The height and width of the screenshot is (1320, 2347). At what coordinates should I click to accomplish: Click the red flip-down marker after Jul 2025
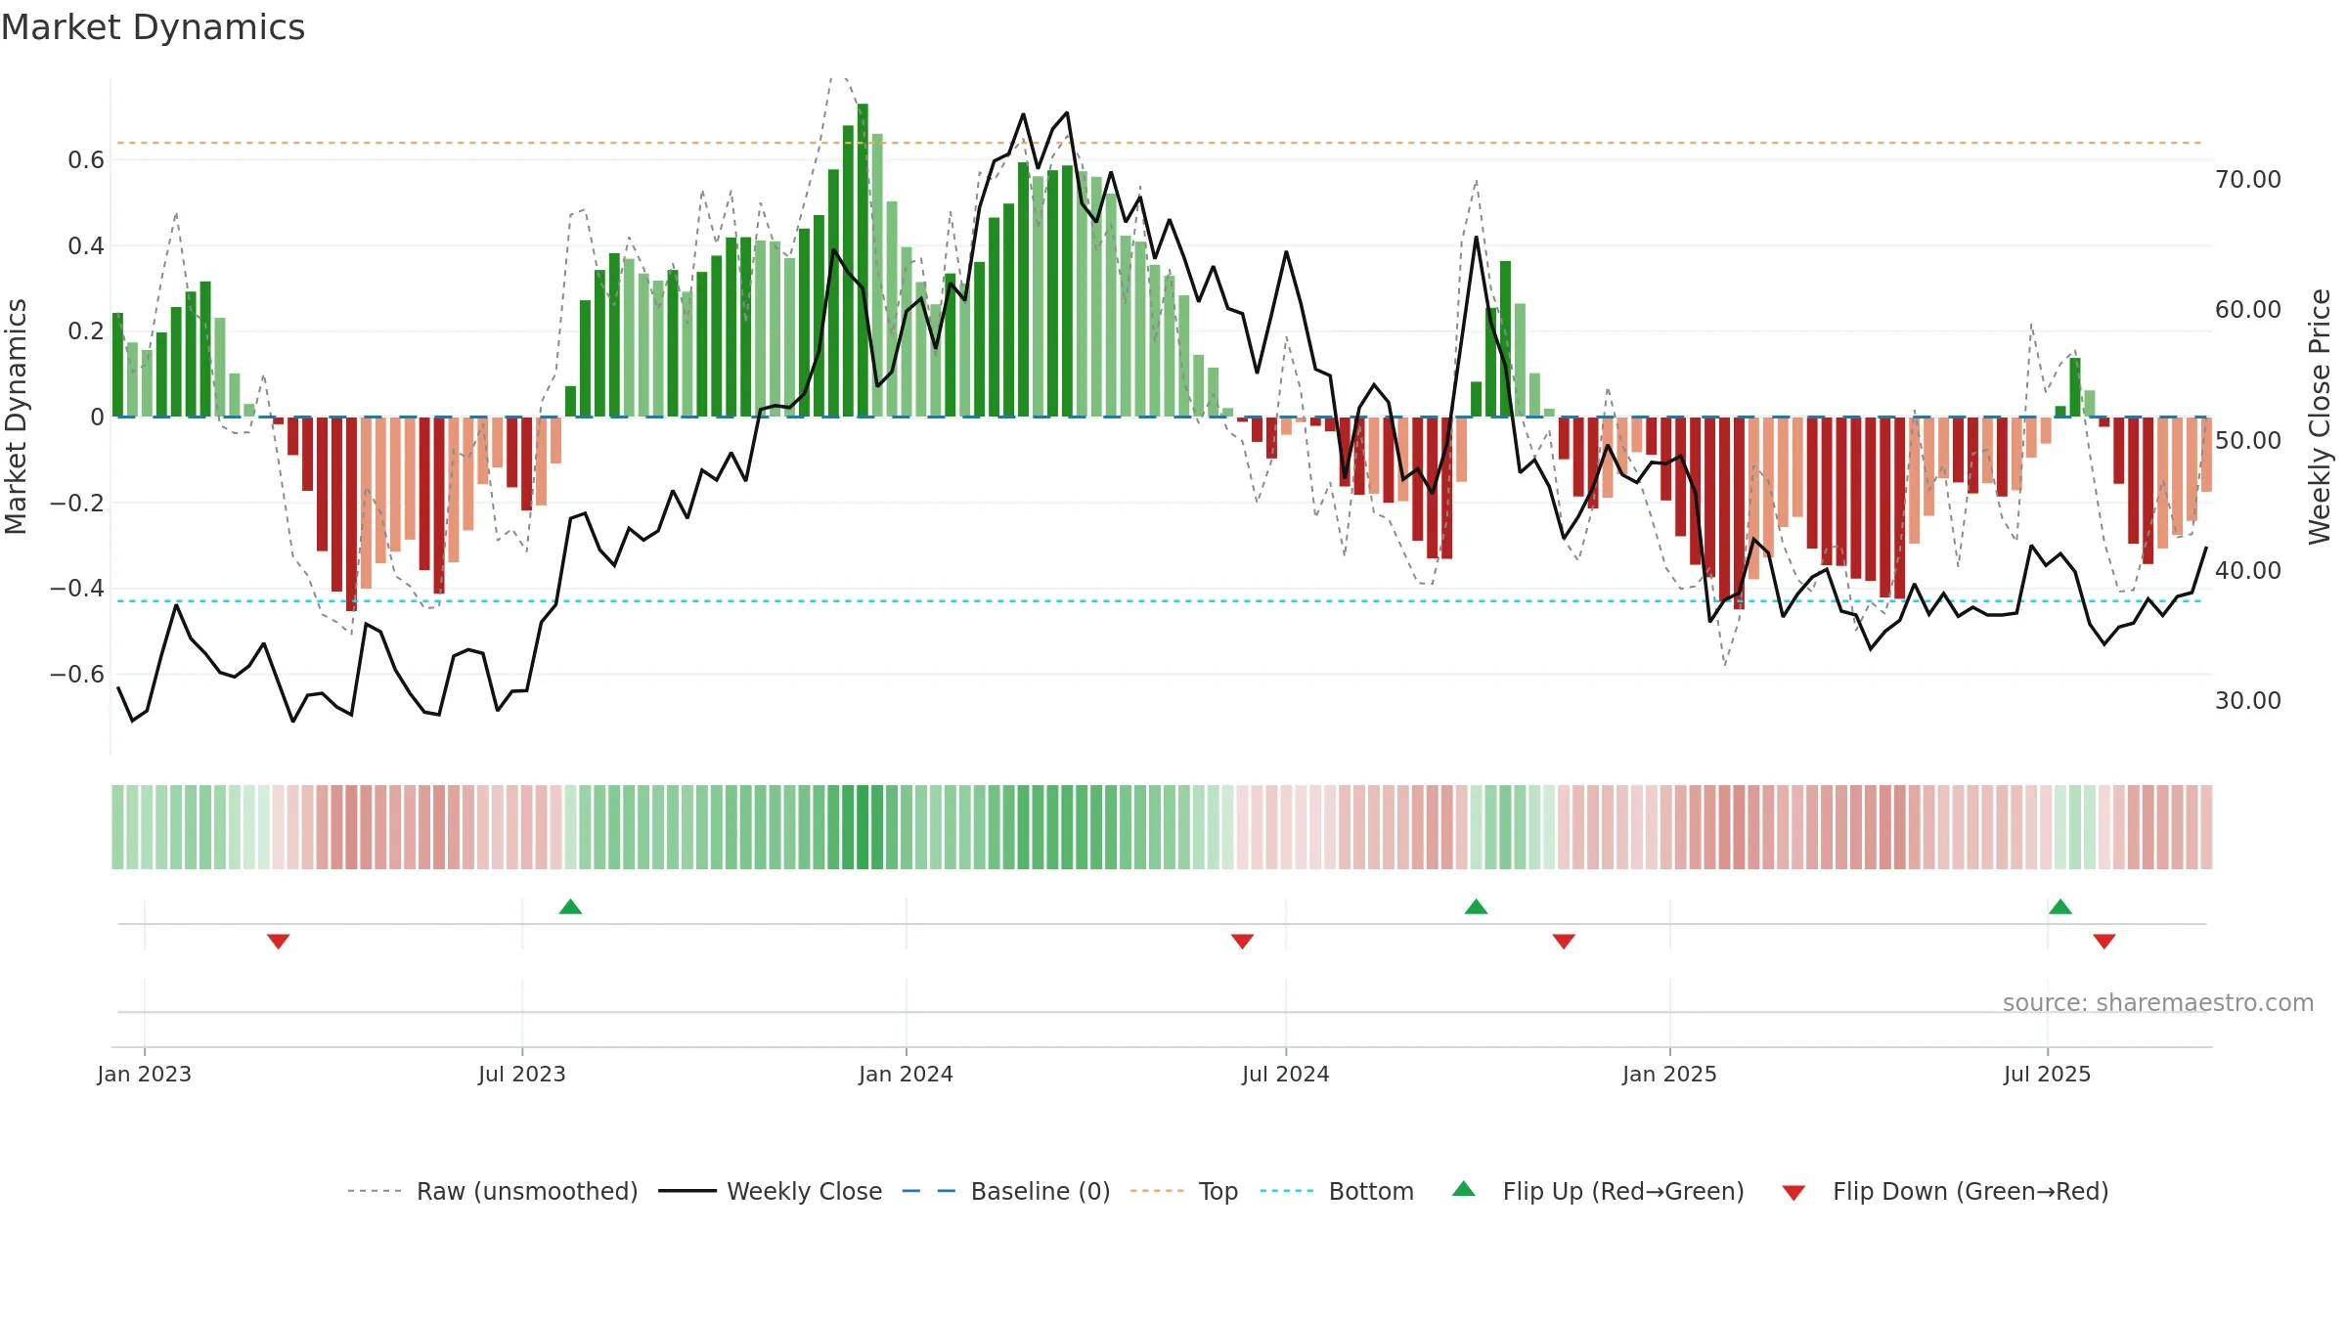(2104, 942)
